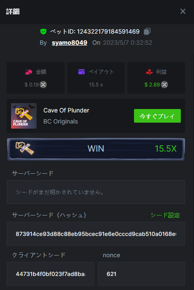Image resolution: width=194 pixels, height=290 pixels.
Task: Open syamo8049 user profile link
Action: click(69, 43)
